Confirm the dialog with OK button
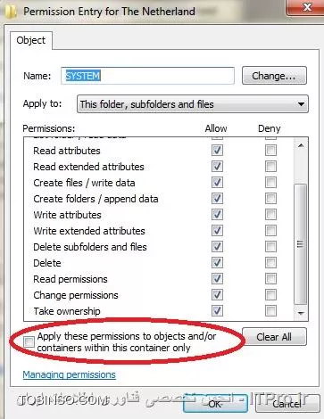The width and height of the screenshot is (324, 419). click(x=215, y=404)
